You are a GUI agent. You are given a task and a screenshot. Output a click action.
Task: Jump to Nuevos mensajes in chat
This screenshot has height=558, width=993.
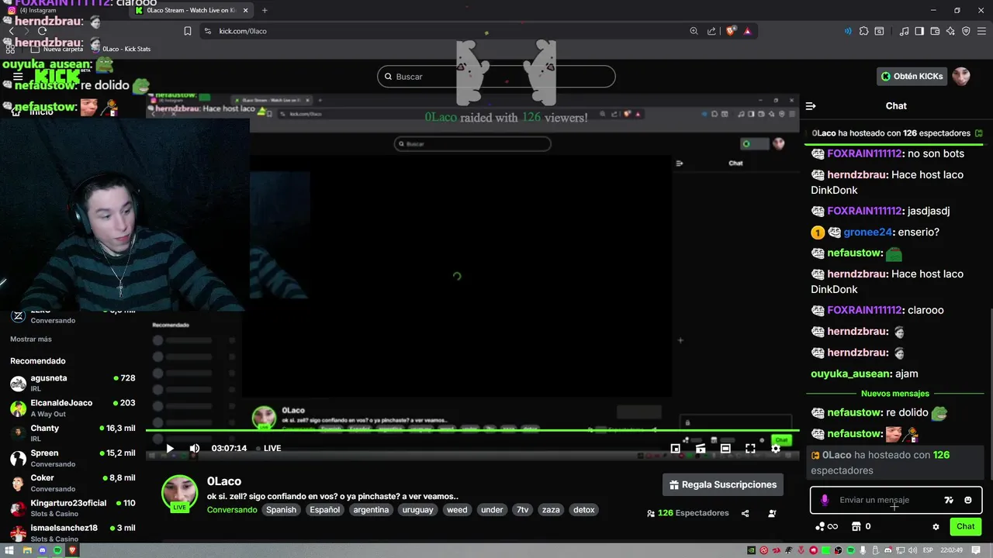click(x=894, y=394)
